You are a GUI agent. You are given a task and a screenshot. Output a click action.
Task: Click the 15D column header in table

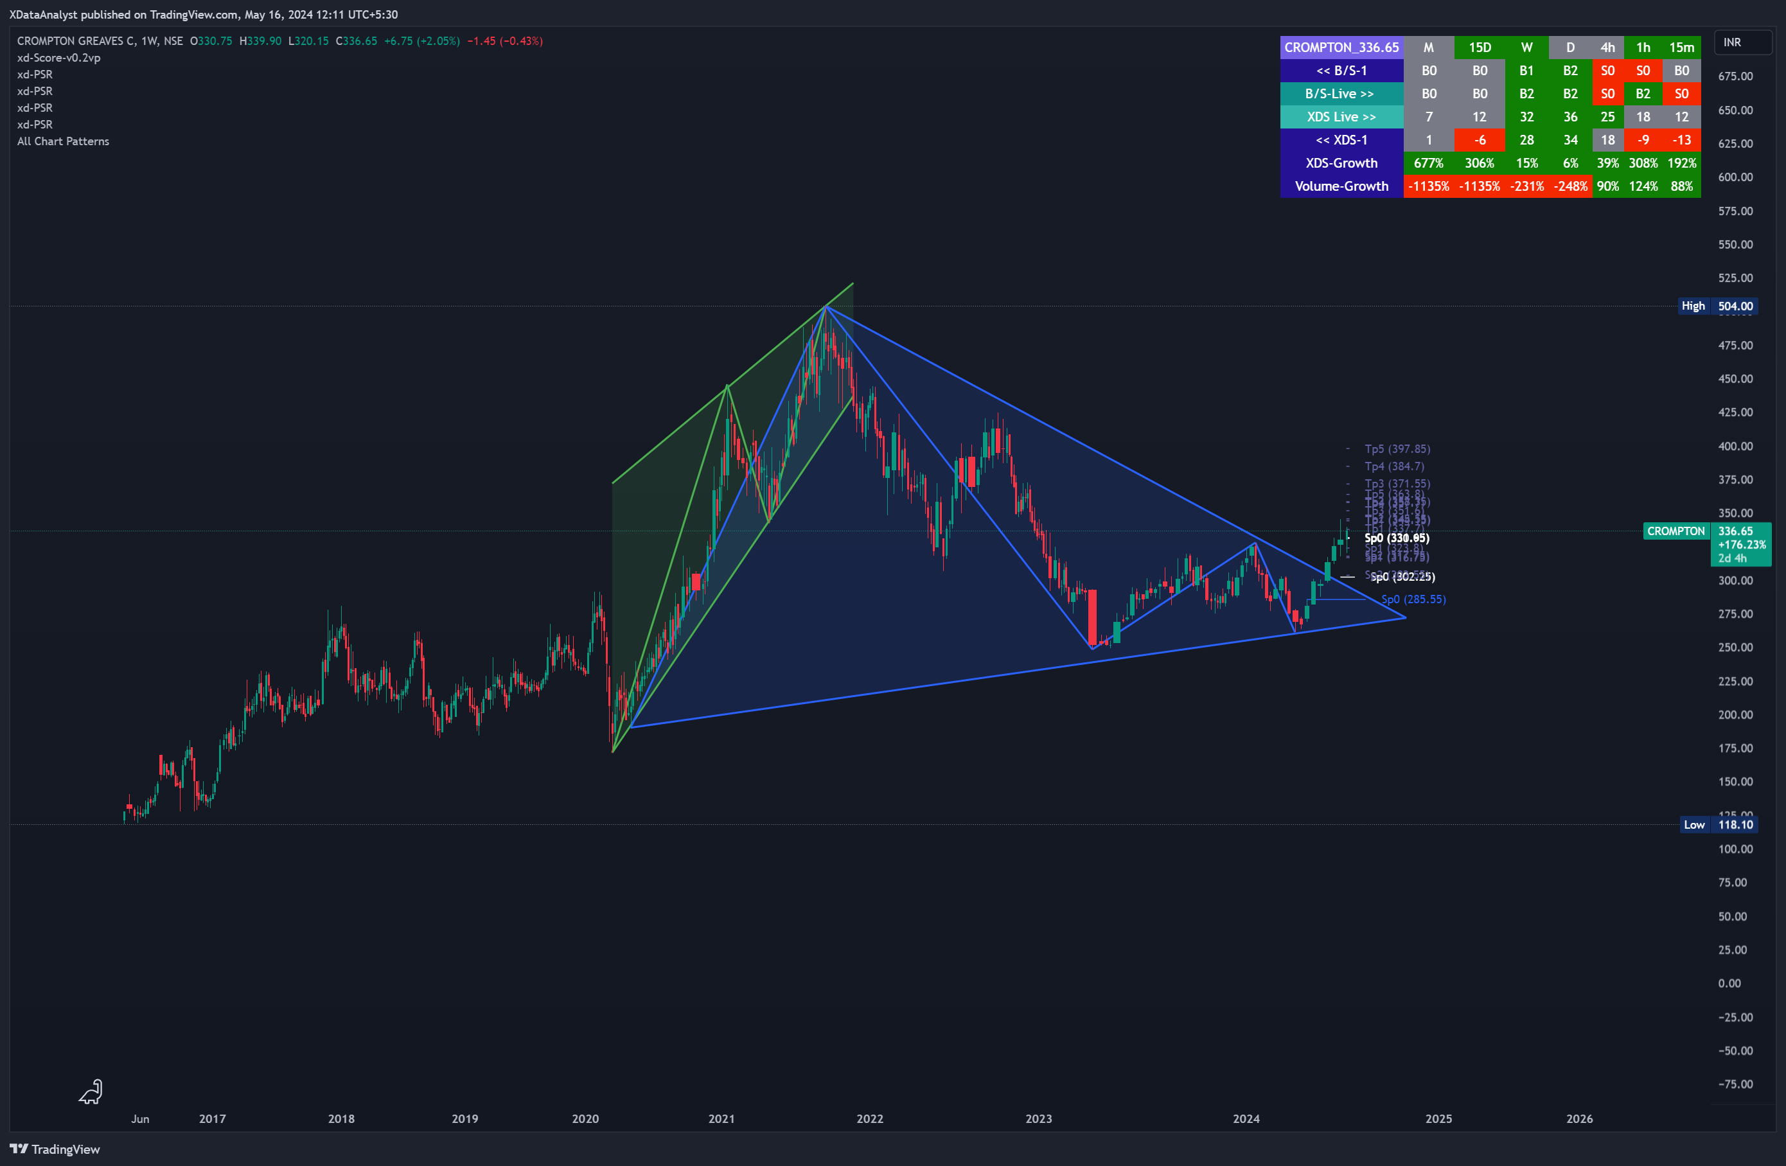pyautogui.click(x=1479, y=48)
